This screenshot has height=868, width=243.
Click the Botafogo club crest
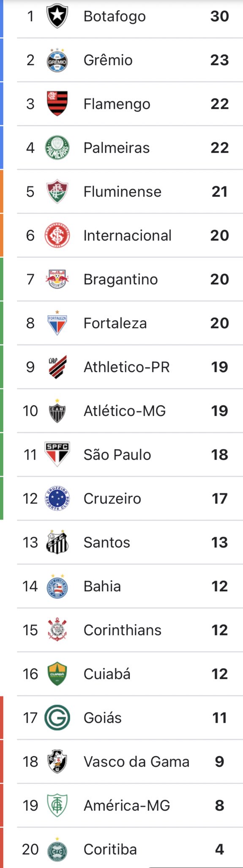[57, 16]
